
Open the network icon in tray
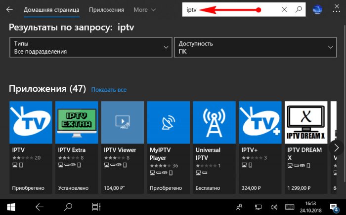click(x=258, y=207)
